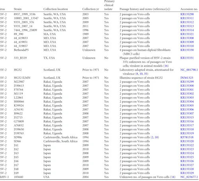
Task: Follow reference 2 in SD90e row
Action: [152, 137]
